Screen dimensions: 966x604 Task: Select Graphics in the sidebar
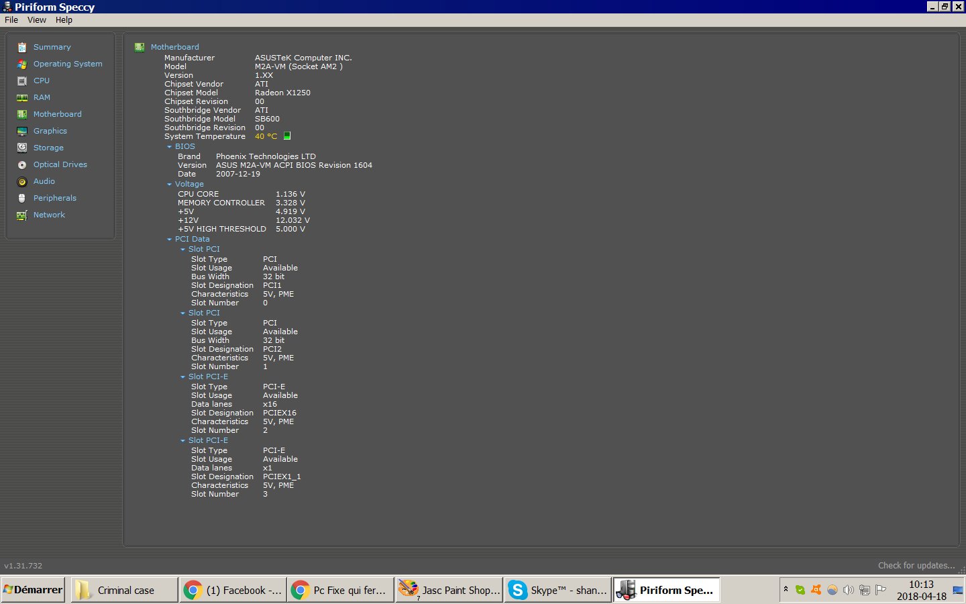[x=50, y=131]
